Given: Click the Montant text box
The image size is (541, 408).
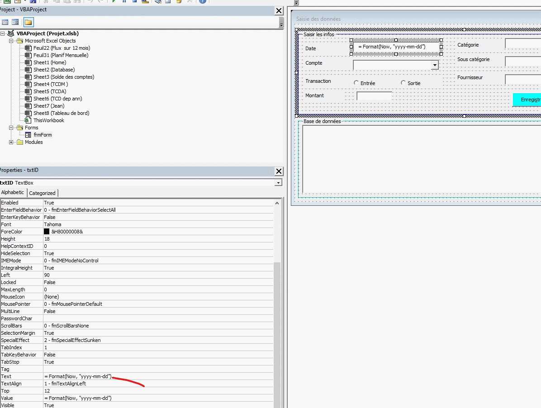Looking at the screenshot, I should pos(374,96).
